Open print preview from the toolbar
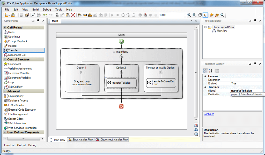This screenshot has height=155, width=265. [x=33, y=15]
